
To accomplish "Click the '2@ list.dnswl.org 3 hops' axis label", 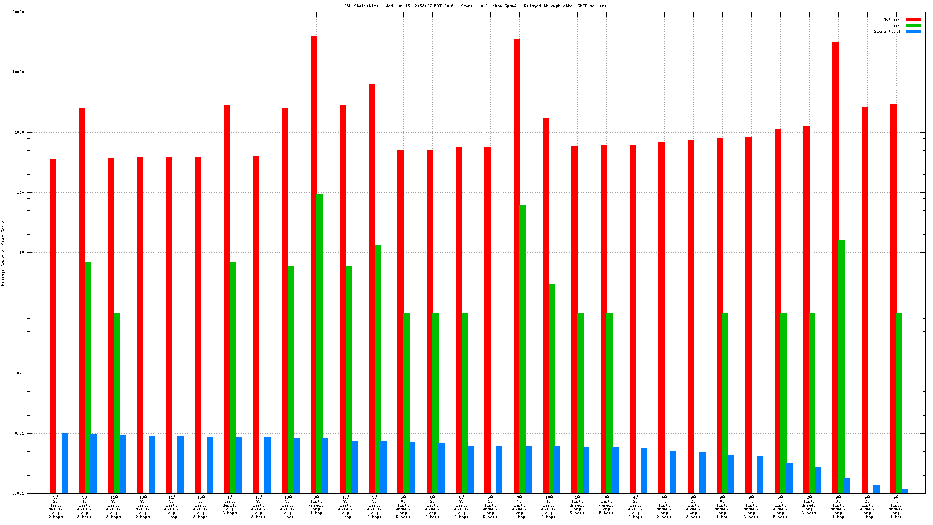I will pos(809,505).
